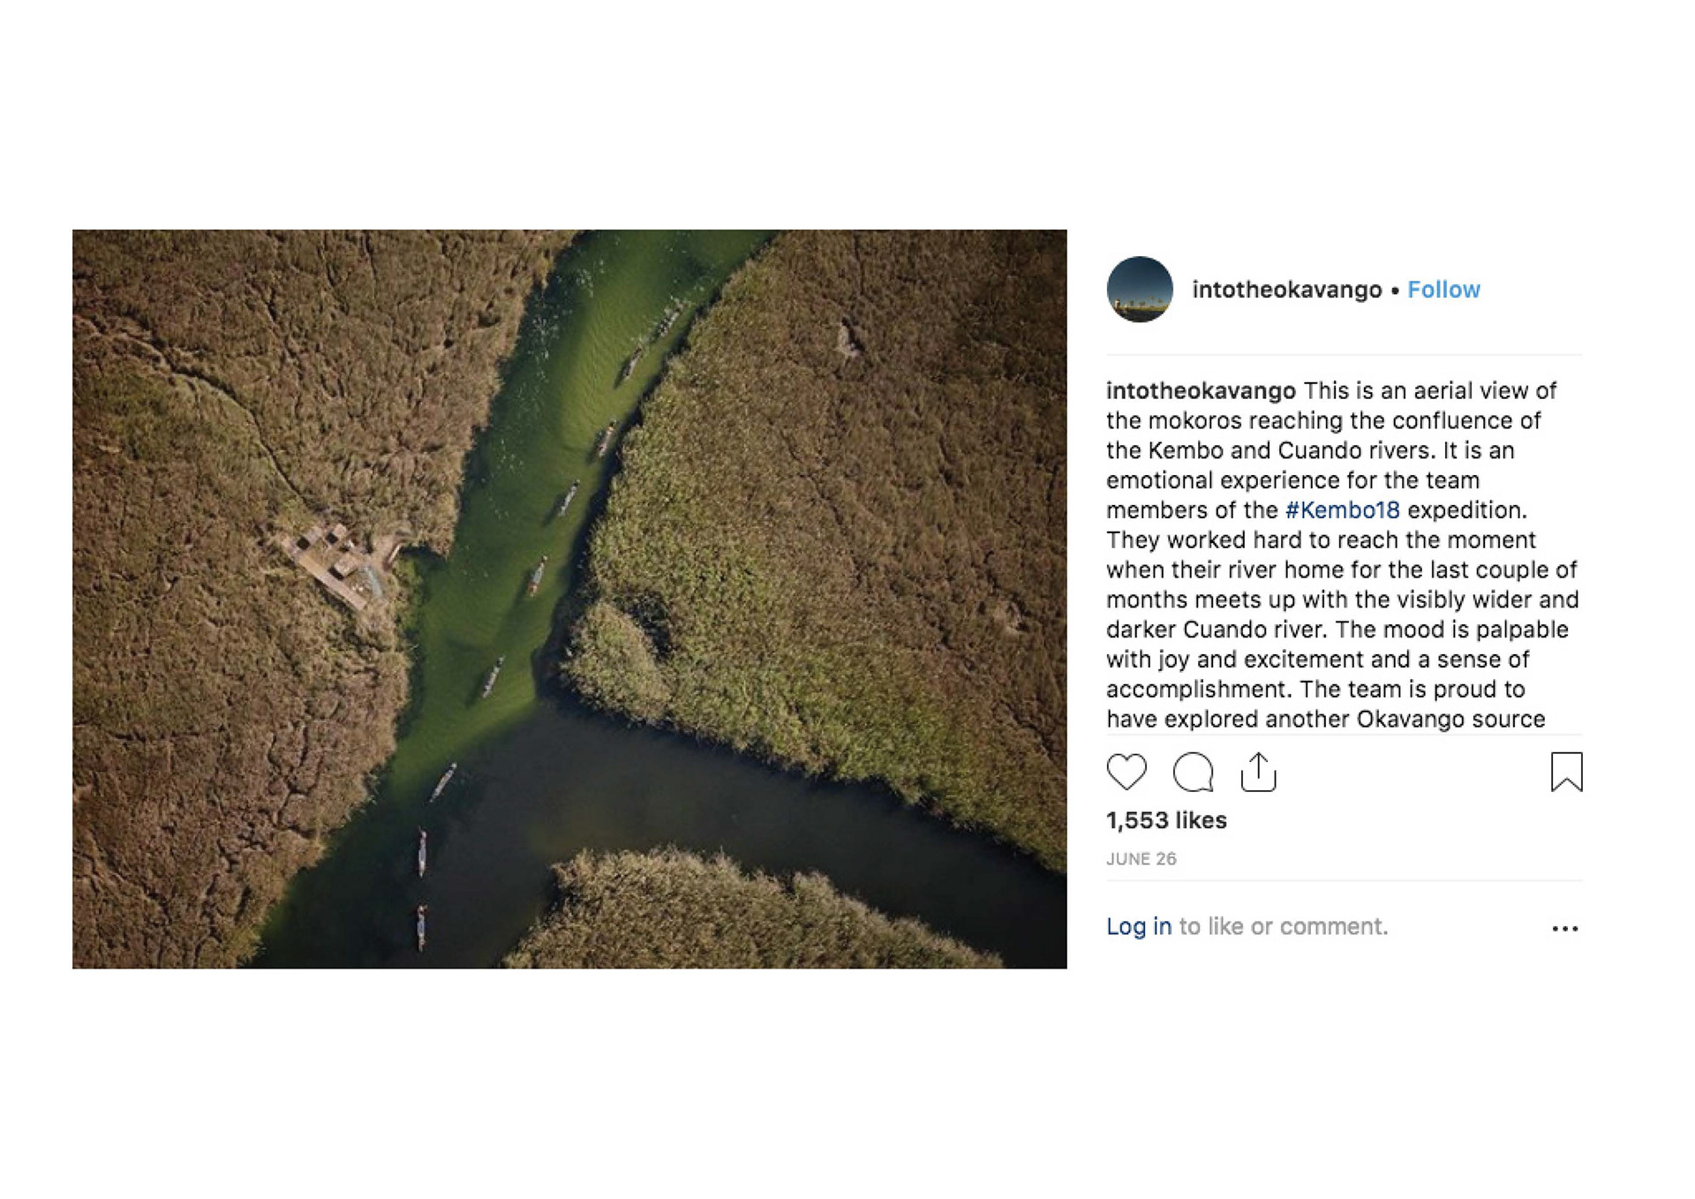Follow the intotheokavango account
This screenshot has width=1695, height=1199.
coord(1443,290)
